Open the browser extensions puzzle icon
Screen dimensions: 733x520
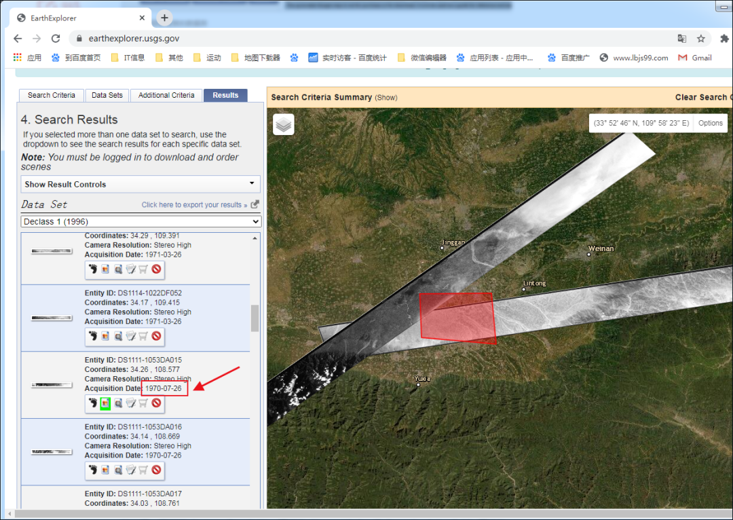tap(724, 38)
